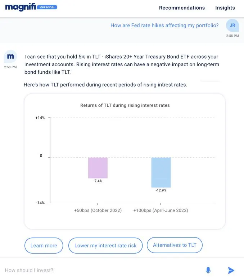
Task: Choose Lower my interest rate risk
Action: coord(105,245)
